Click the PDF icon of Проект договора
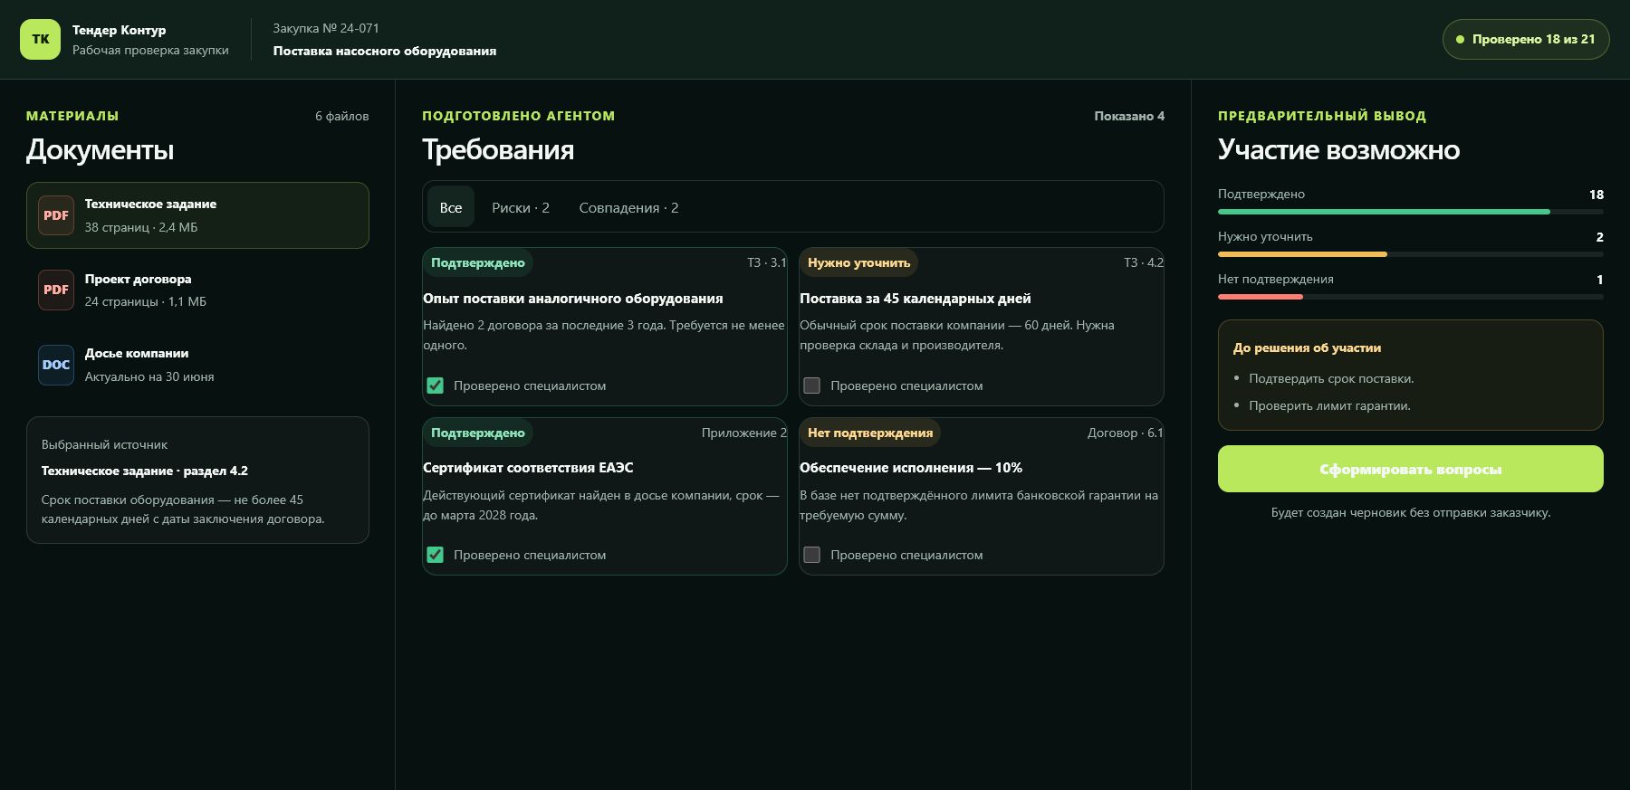The height and width of the screenshot is (790, 1630). pyautogui.click(x=56, y=290)
